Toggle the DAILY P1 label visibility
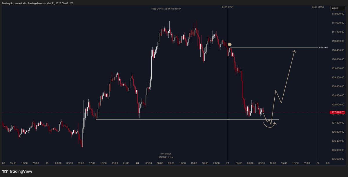 323,47
